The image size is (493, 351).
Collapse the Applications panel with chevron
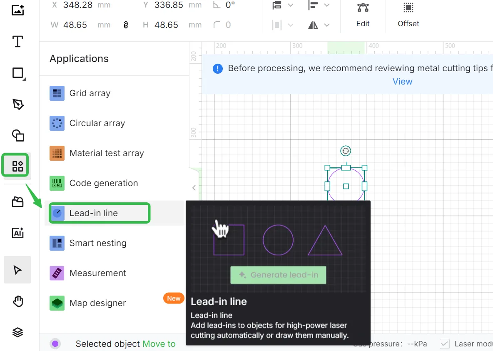(194, 188)
